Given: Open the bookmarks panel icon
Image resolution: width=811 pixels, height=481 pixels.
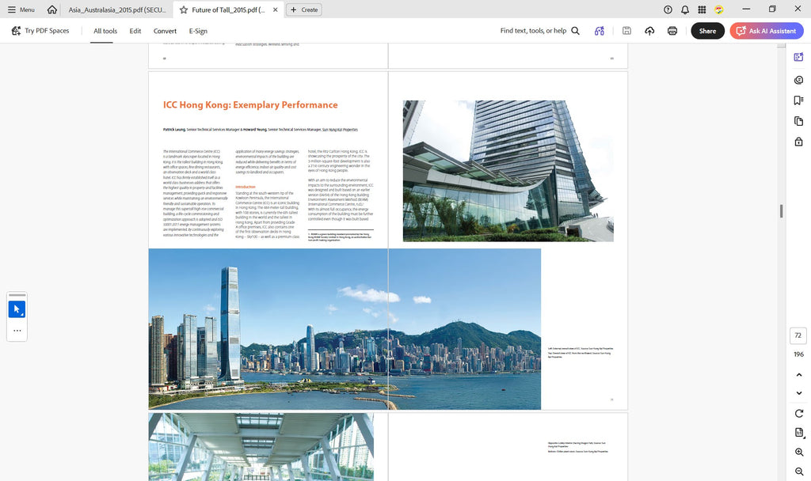Looking at the screenshot, I should (x=798, y=100).
